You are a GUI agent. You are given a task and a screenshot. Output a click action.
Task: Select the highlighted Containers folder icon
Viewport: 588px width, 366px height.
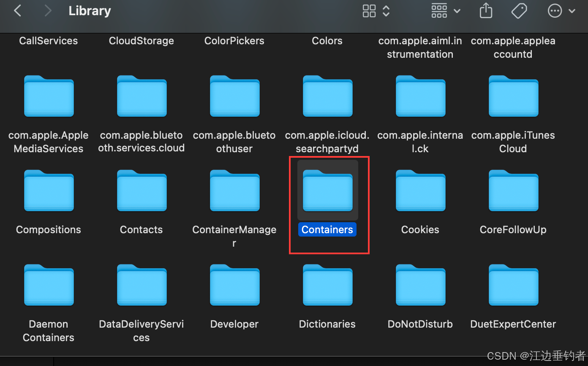[328, 190]
